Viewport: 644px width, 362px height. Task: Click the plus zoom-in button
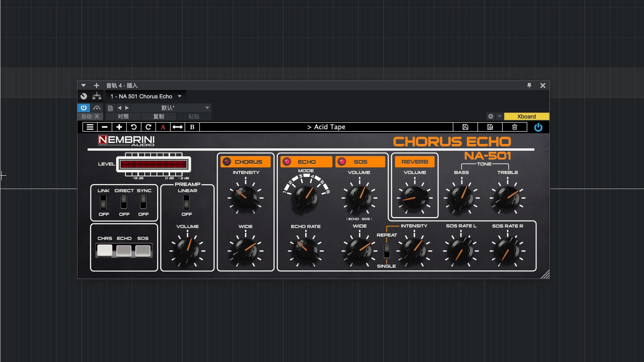[119, 127]
